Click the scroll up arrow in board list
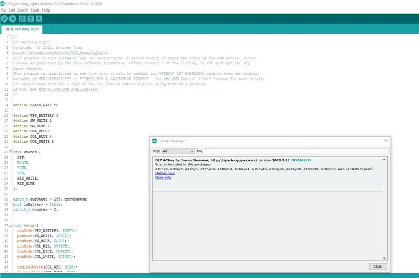The image size is (419, 278). (384, 160)
